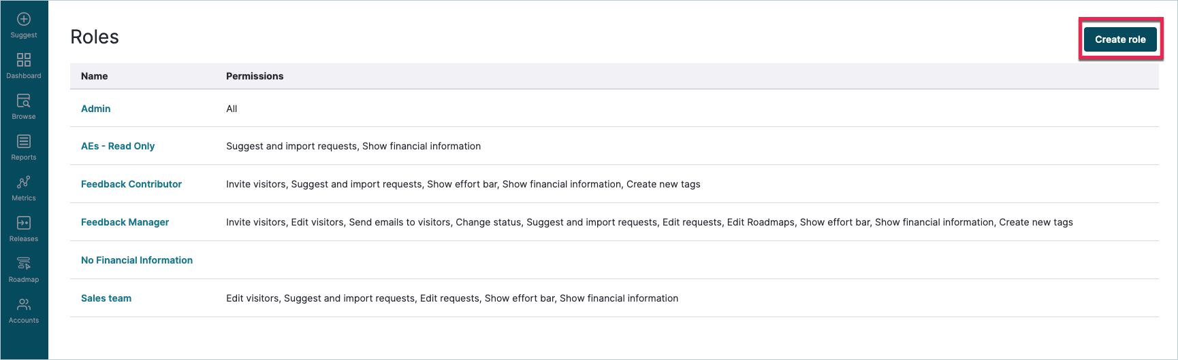Open the AEs - Read Only role
1178x360 pixels.
(118, 146)
